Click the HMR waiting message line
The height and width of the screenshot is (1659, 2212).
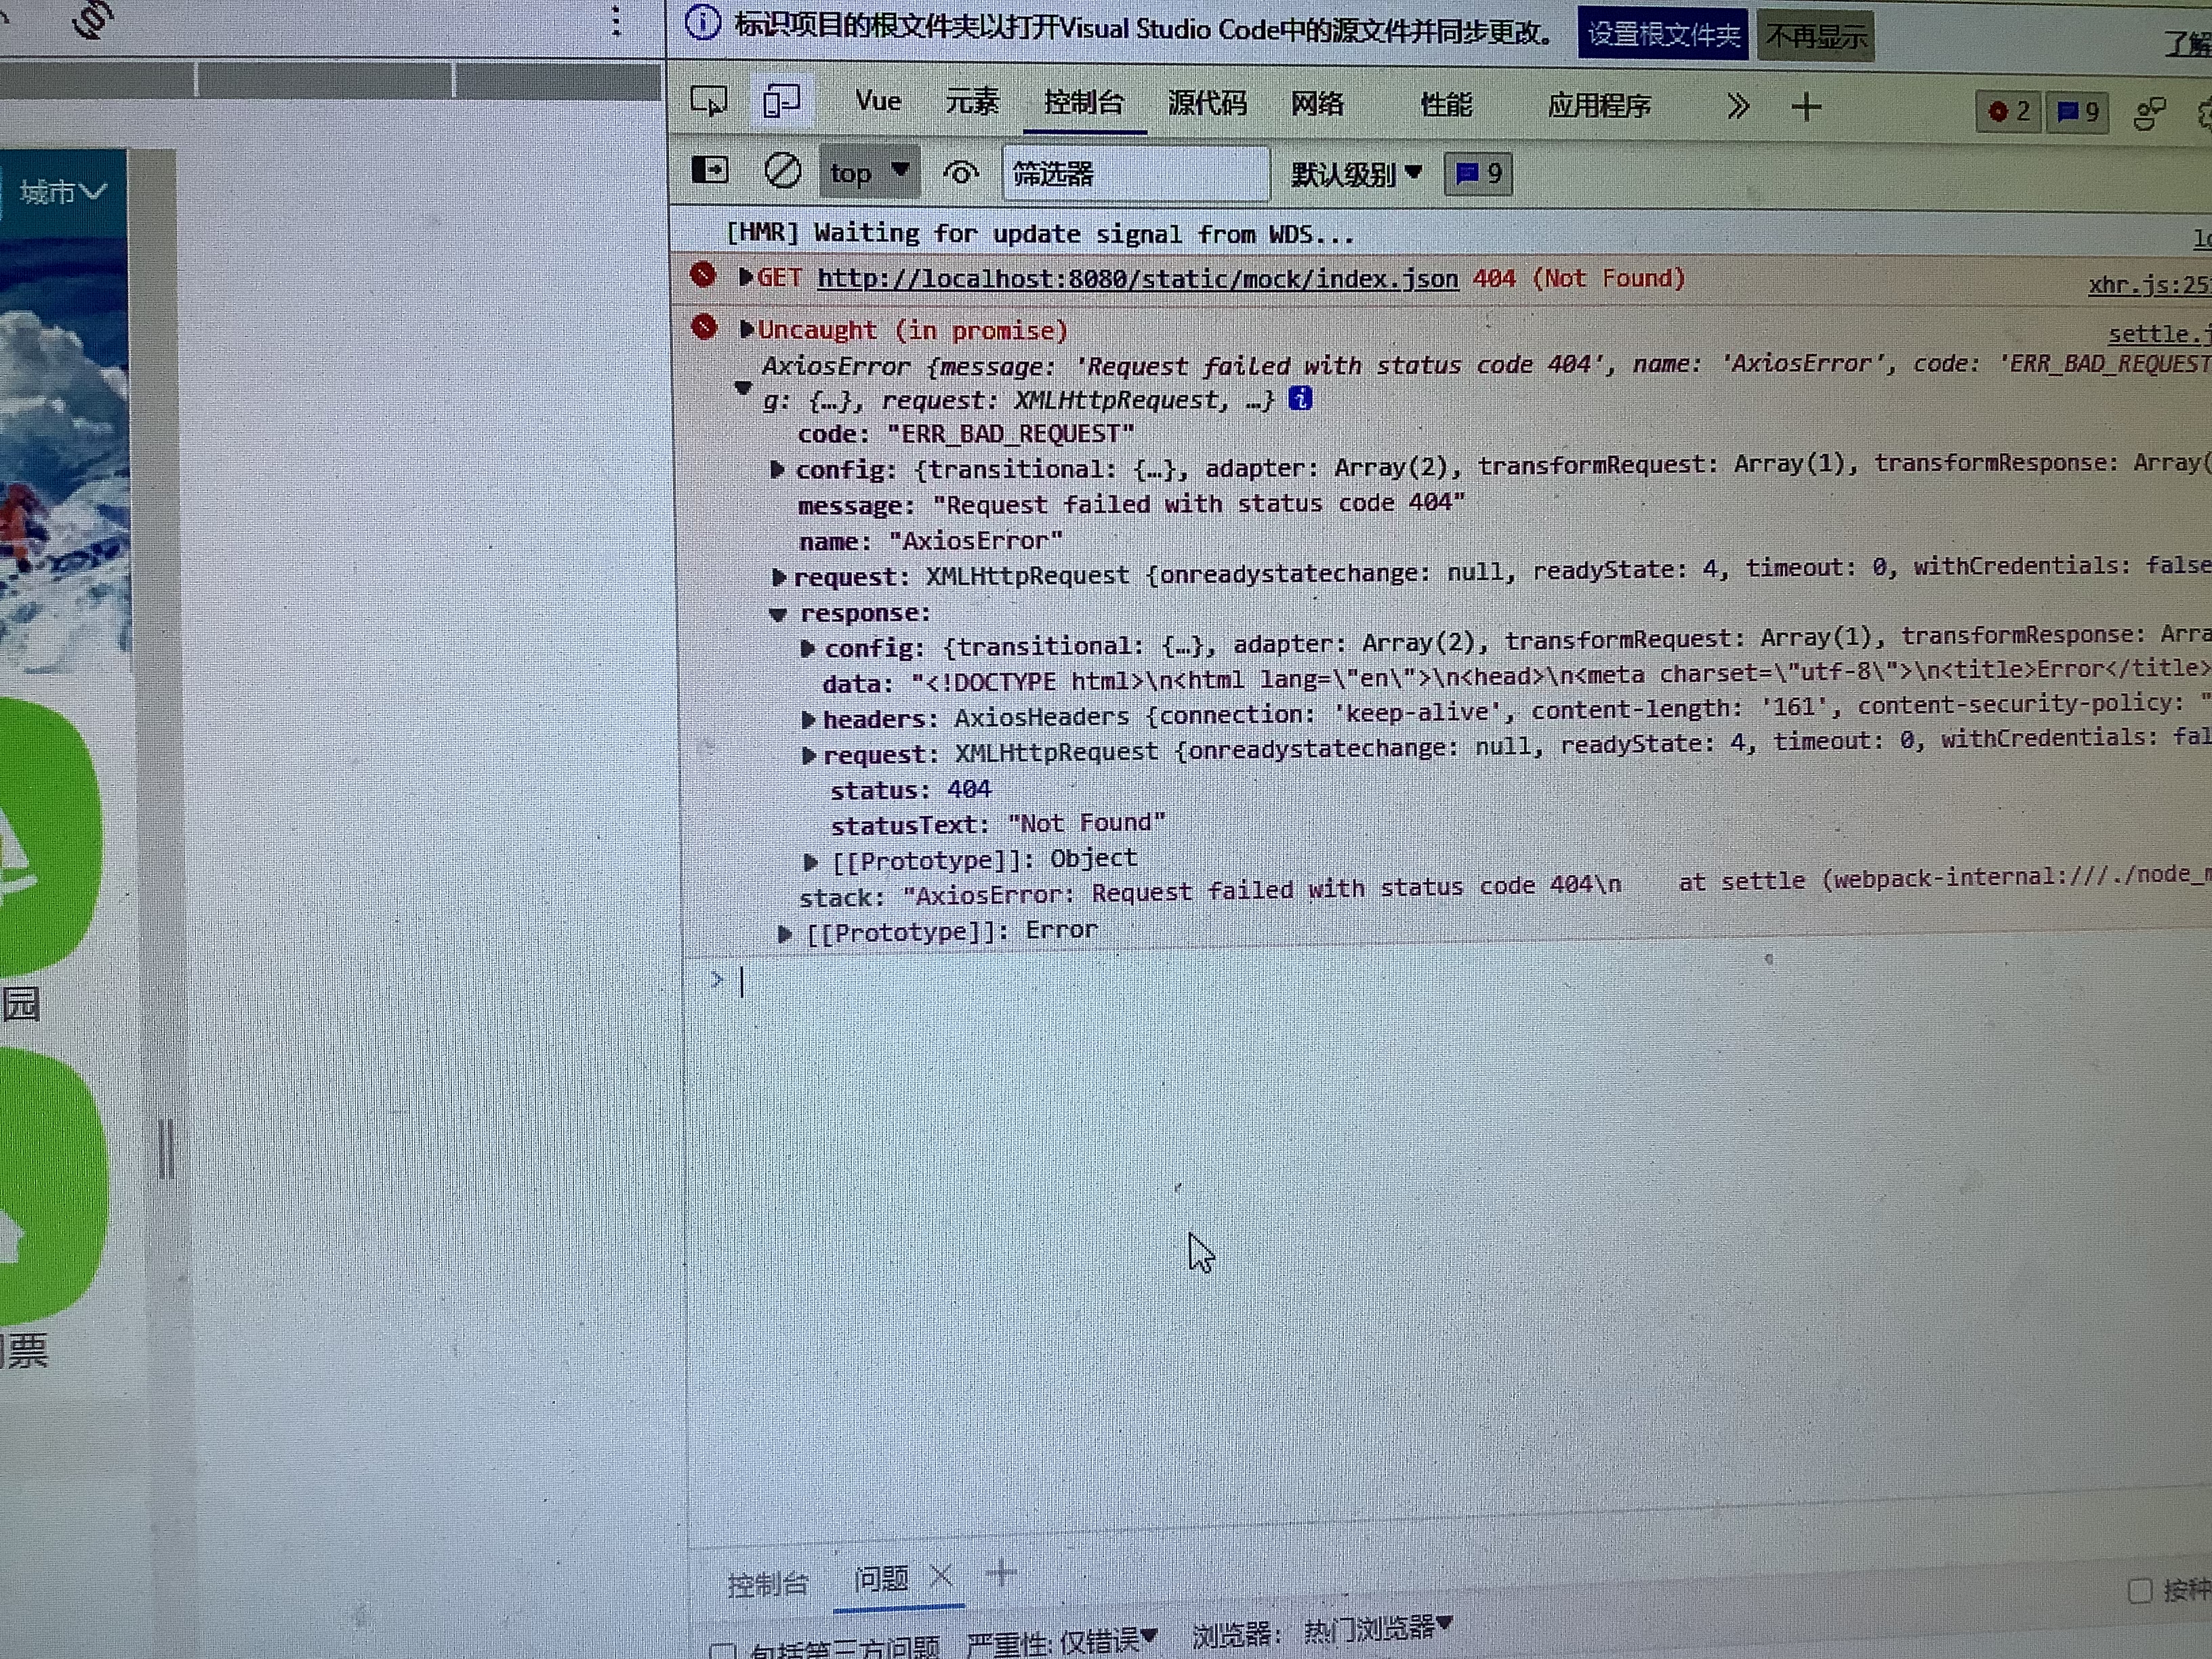(x=1040, y=234)
